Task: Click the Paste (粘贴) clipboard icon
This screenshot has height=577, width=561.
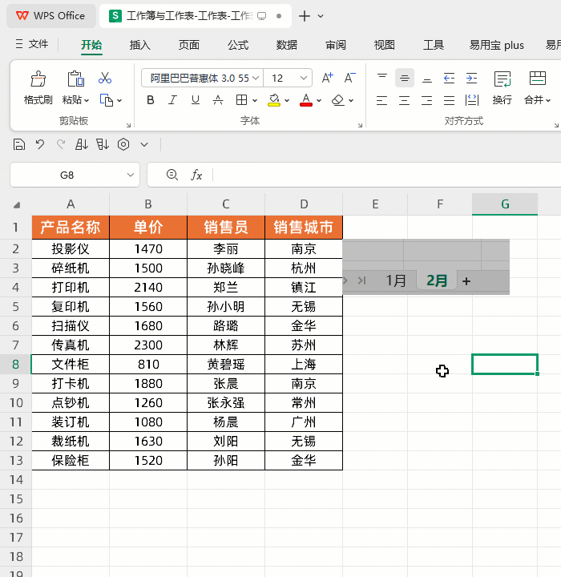Action: click(75, 79)
